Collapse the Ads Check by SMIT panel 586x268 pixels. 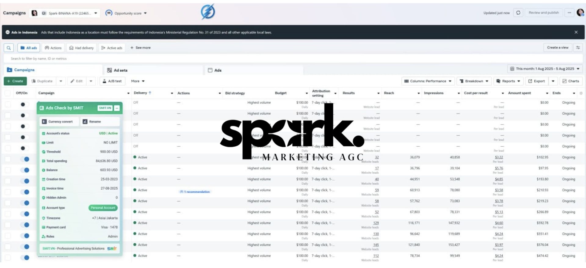tap(117, 108)
